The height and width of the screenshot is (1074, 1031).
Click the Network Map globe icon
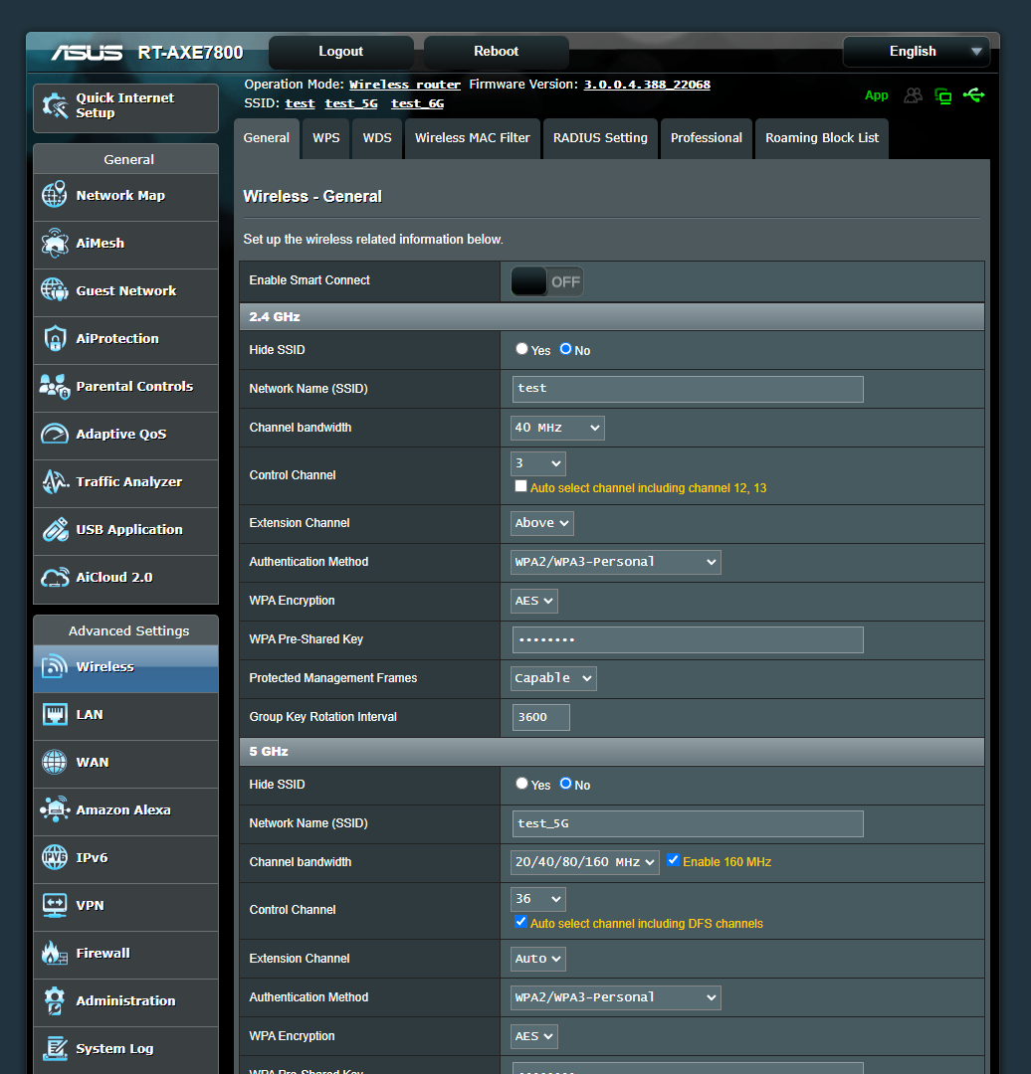point(55,195)
